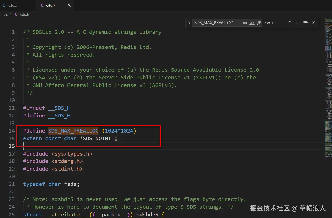The height and width of the screenshot is (218, 332).
Task: Open the sds.h breadcrumb item
Action: pos(24,14)
